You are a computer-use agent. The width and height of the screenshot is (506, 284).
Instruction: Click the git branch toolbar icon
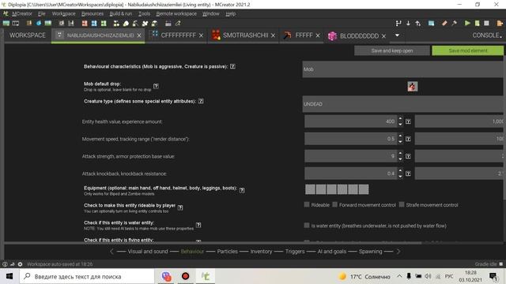pos(398,23)
